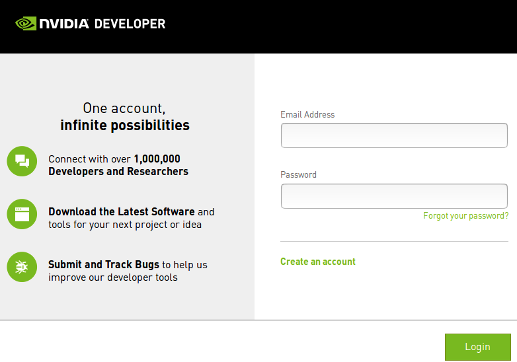The height and width of the screenshot is (362, 517).
Task: Click the green Login button
Action: (x=478, y=347)
